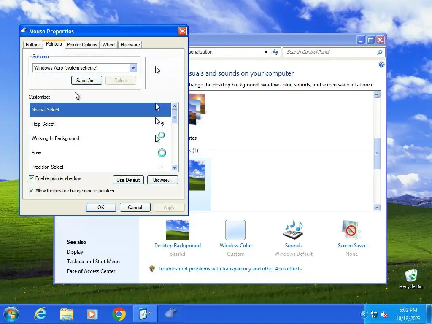
Task: Open Troubleshoot transparency and Aero effects link
Action: (x=229, y=269)
